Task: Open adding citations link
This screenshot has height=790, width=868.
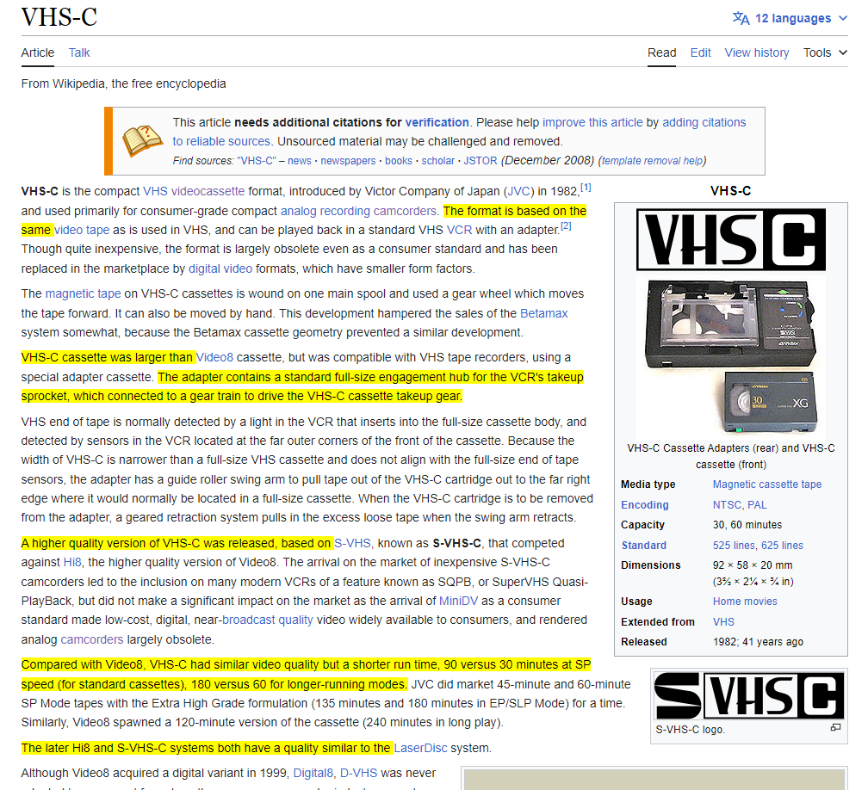Action: (704, 122)
